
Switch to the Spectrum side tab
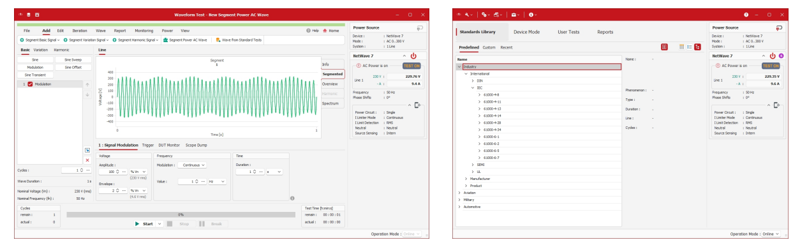330,103
